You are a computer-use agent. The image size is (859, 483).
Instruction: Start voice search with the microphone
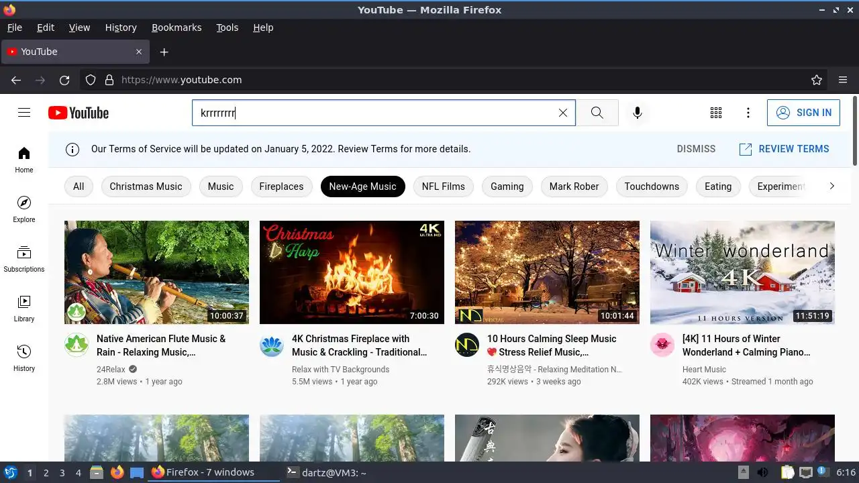pos(638,113)
